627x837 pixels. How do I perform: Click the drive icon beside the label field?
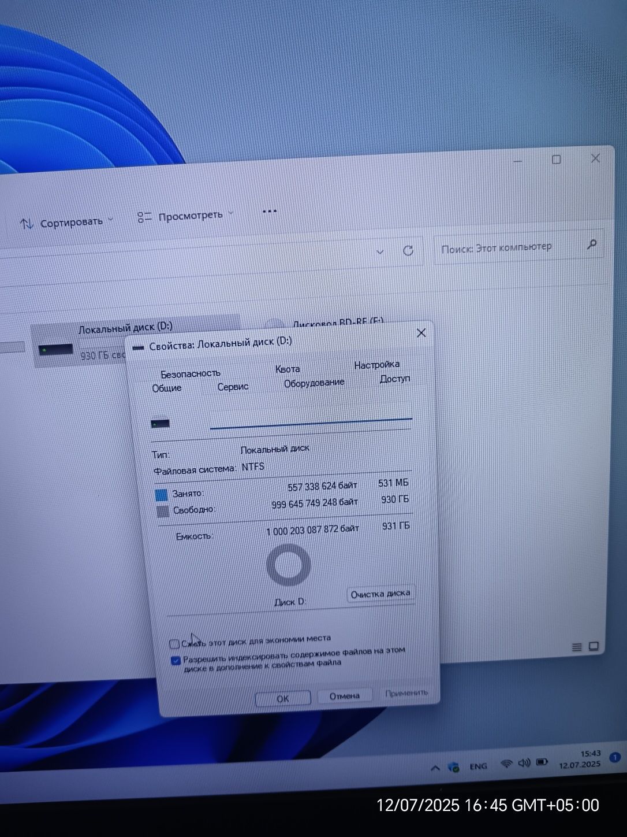[x=161, y=424]
